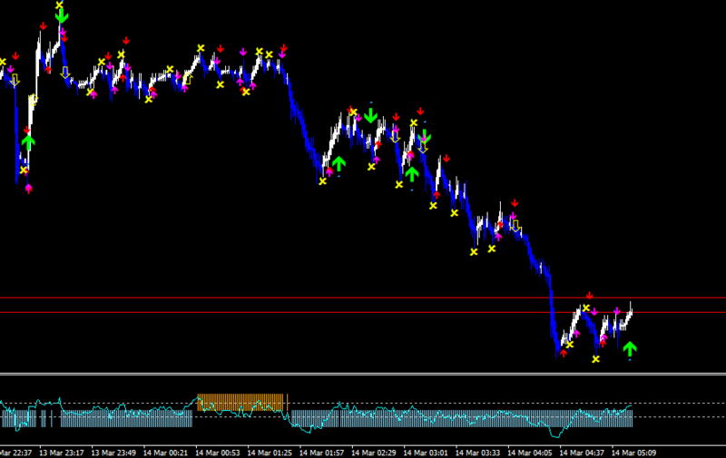Select the green up arrow beside the first sharp dip
Image resolution: width=726 pixels, height=458 pixels.
point(28,142)
